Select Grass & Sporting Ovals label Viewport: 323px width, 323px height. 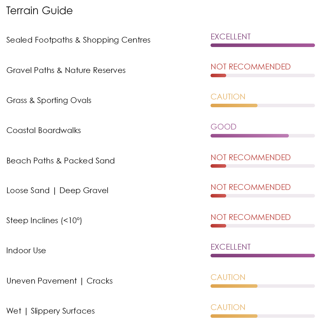click(49, 100)
